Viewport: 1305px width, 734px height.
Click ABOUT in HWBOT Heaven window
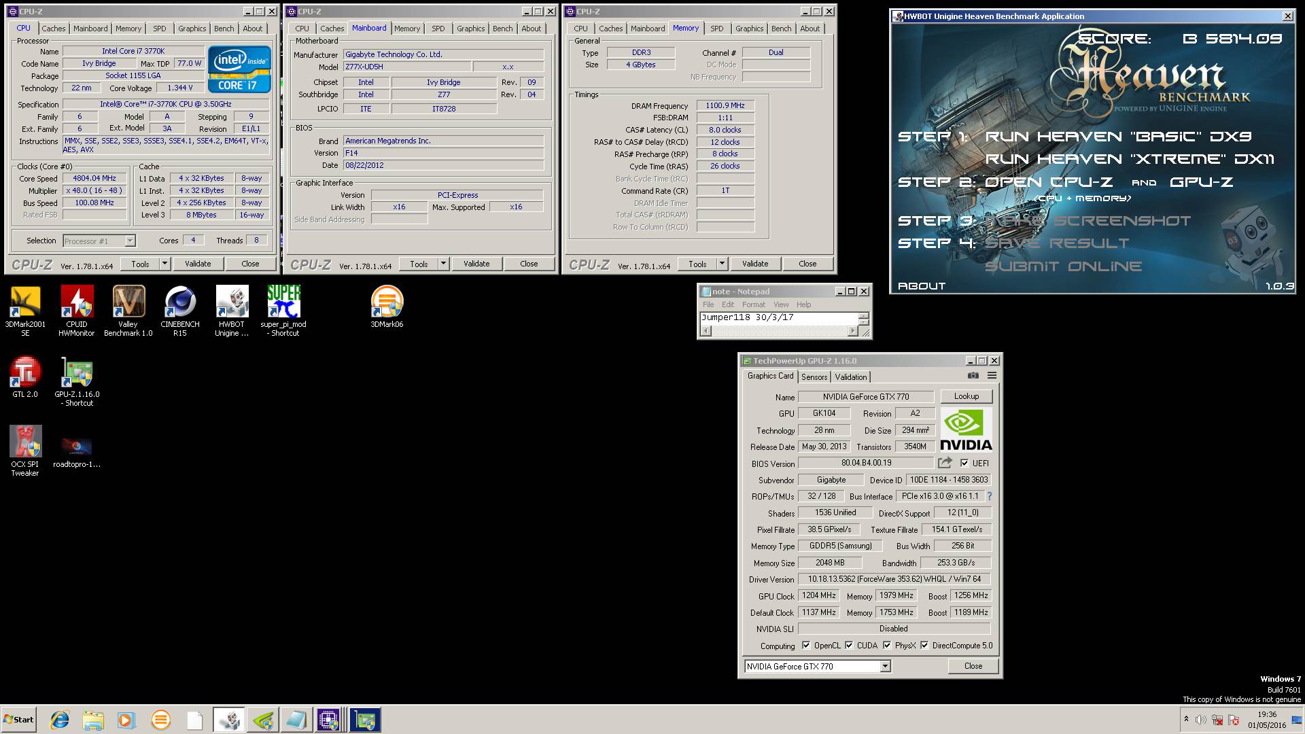[922, 286]
